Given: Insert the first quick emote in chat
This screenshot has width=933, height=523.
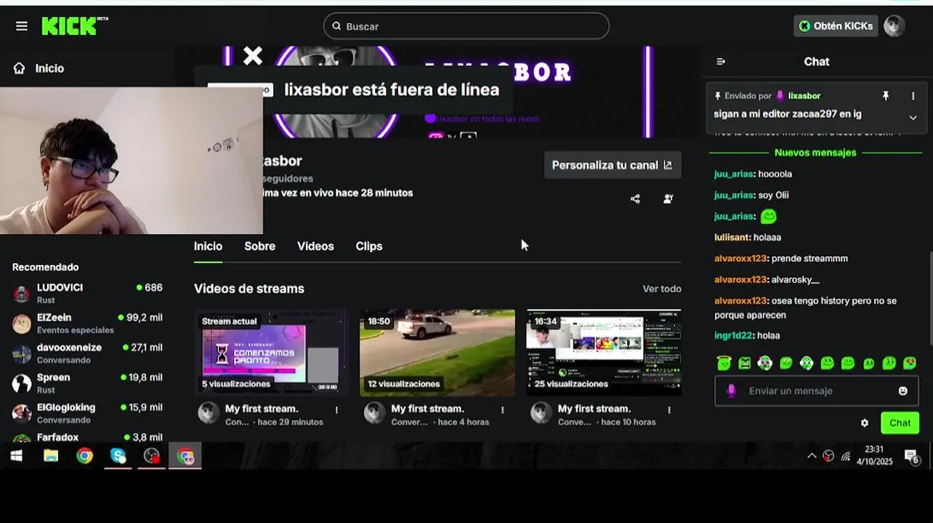Looking at the screenshot, I should click(723, 363).
